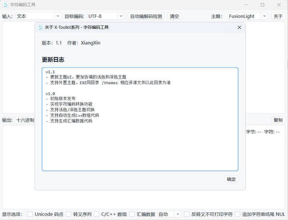Enable the 汇编数据 checkbox
Viewport: 288px width, 220px height.
[132, 214]
